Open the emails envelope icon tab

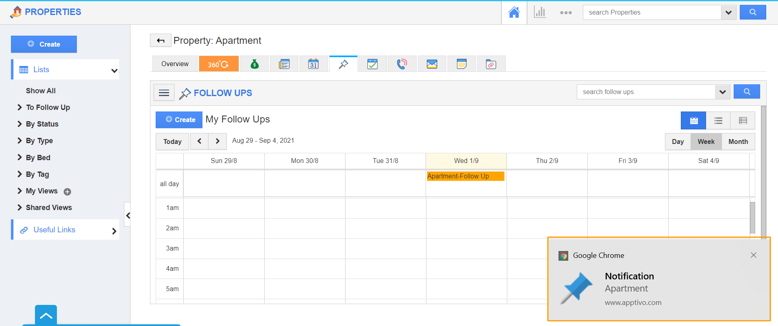pyautogui.click(x=432, y=64)
